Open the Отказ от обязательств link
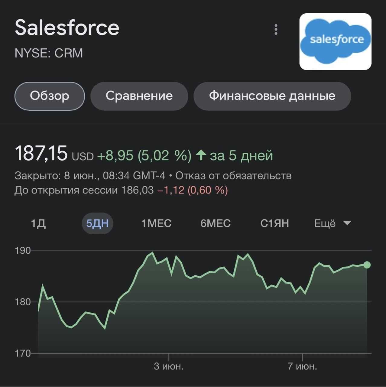The width and height of the screenshot is (386, 387). tap(233, 176)
